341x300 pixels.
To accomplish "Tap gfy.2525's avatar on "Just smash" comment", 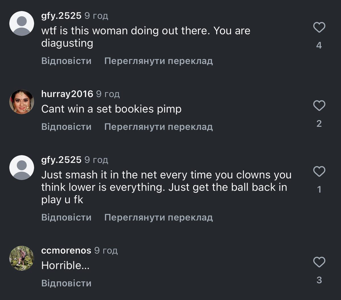I will click(x=22, y=168).
